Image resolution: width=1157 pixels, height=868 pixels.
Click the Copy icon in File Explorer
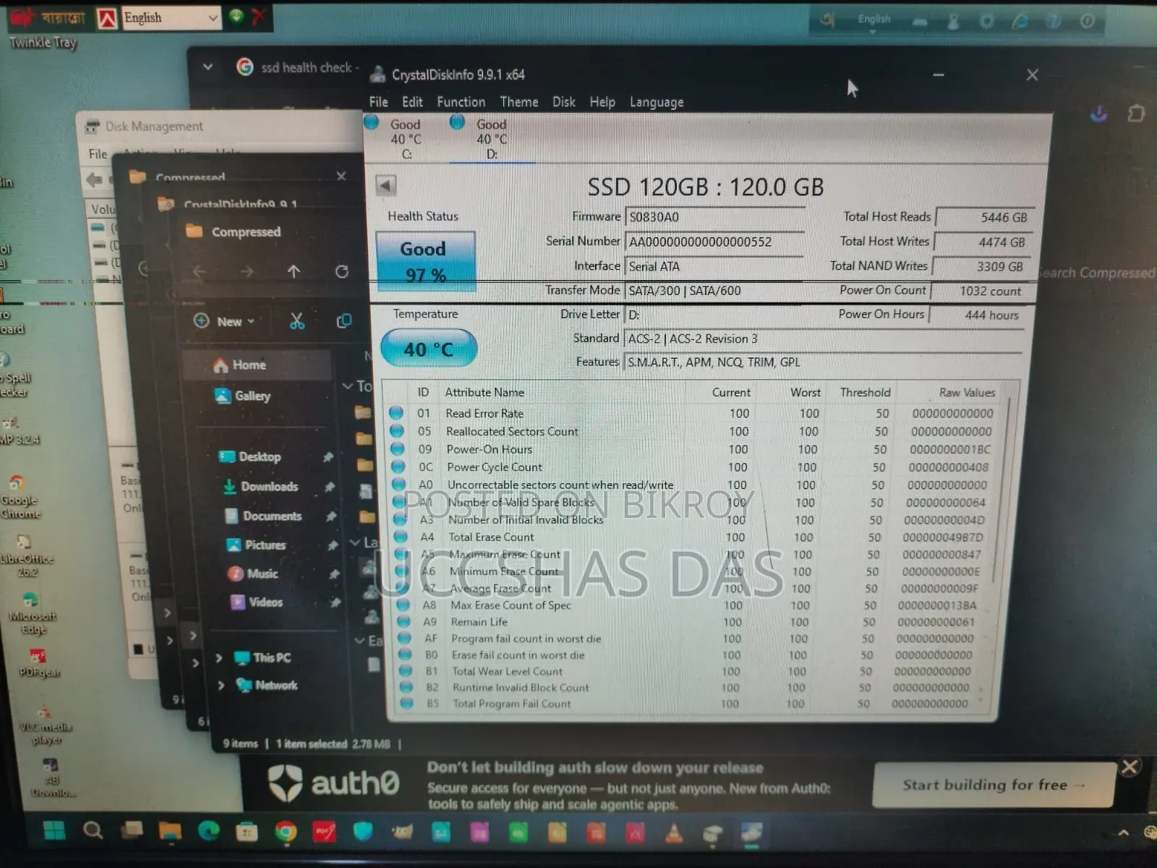[x=344, y=320]
